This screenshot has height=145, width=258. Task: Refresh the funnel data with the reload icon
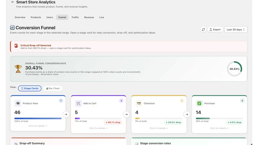(203, 29)
